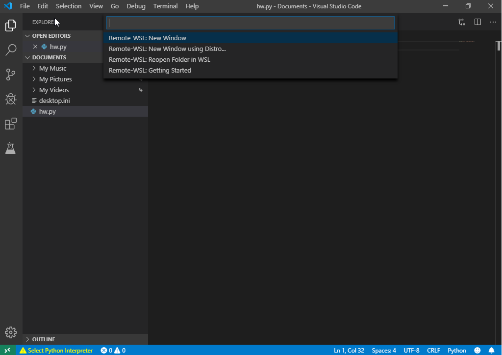Viewport: 502px width, 355px height.
Task: Open the errors and warnings indicator
Action: pos(113,350)
